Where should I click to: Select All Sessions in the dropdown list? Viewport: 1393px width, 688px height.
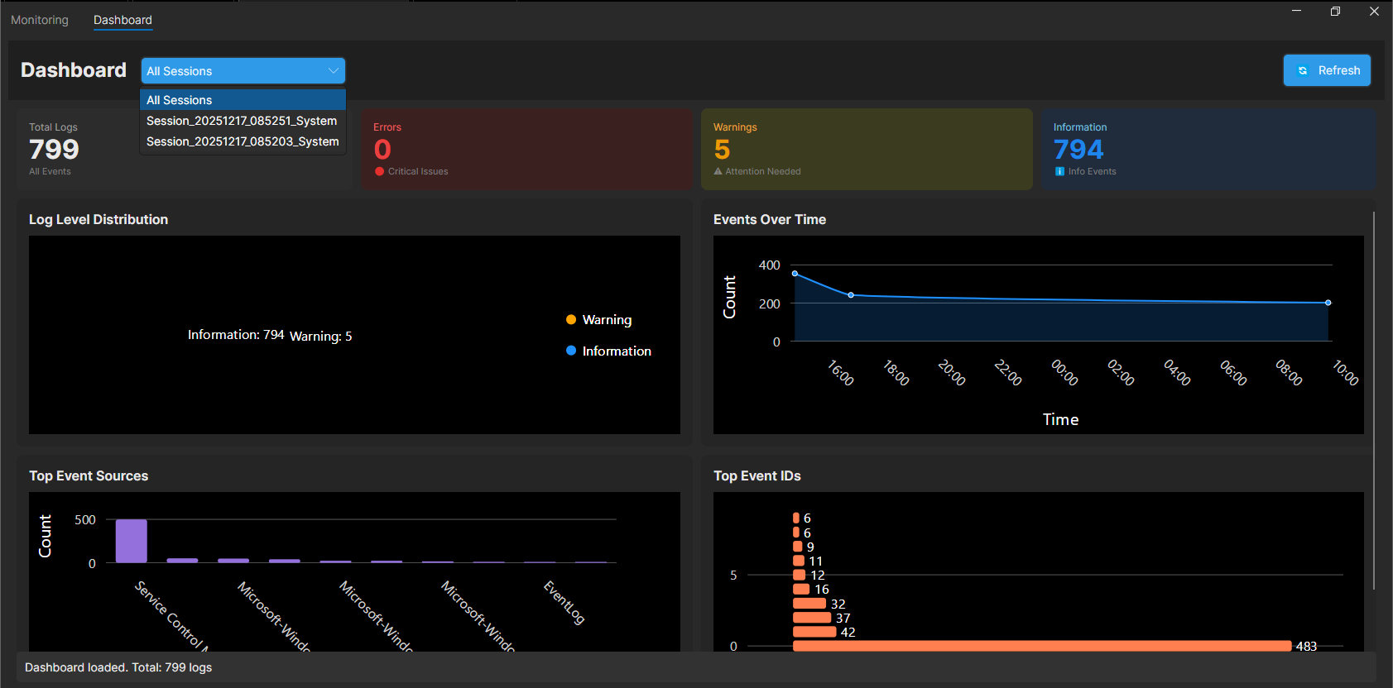(243, 100)
